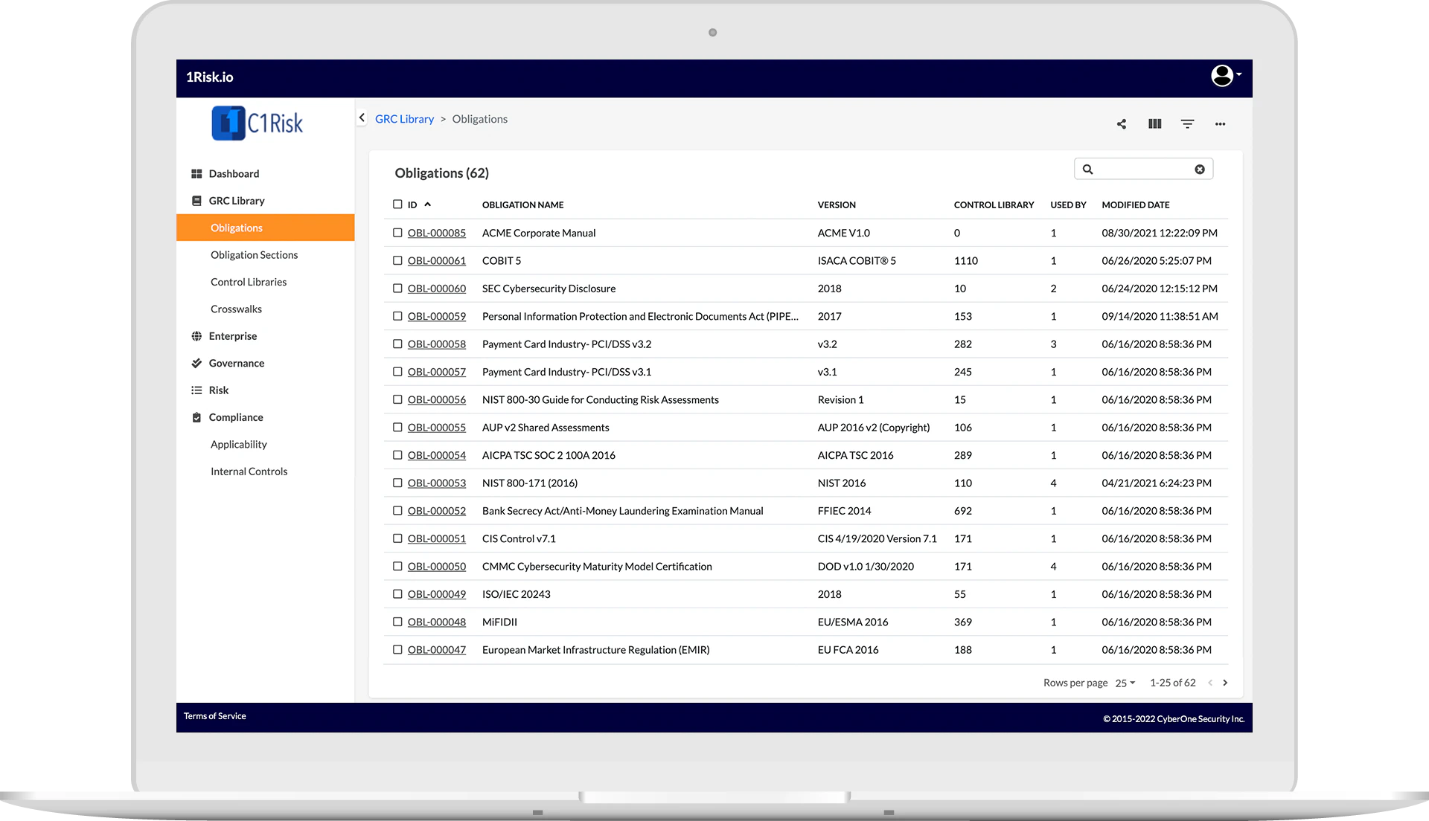Open the Dashboard sidebar icon
The height and width of the screenshot is (821, 1429).
pos(196,173)
